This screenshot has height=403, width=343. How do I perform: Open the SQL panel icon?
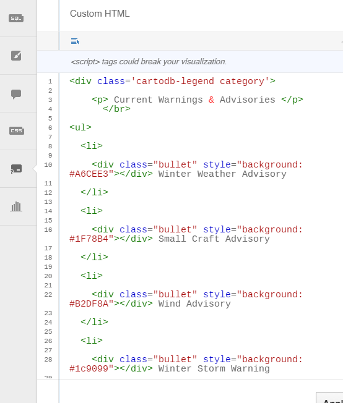(x=16, y=19)
